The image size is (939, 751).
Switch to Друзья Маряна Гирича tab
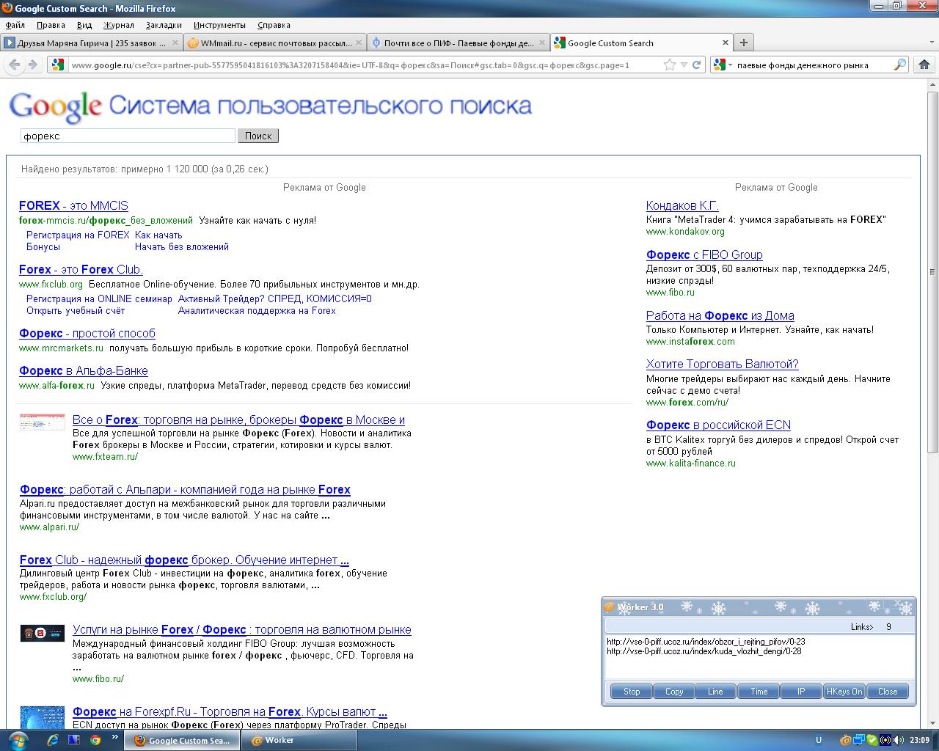[91, 43]
